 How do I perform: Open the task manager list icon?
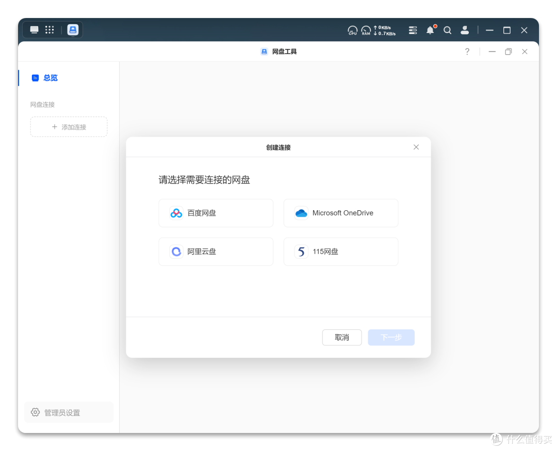click(x=413, y=30)
